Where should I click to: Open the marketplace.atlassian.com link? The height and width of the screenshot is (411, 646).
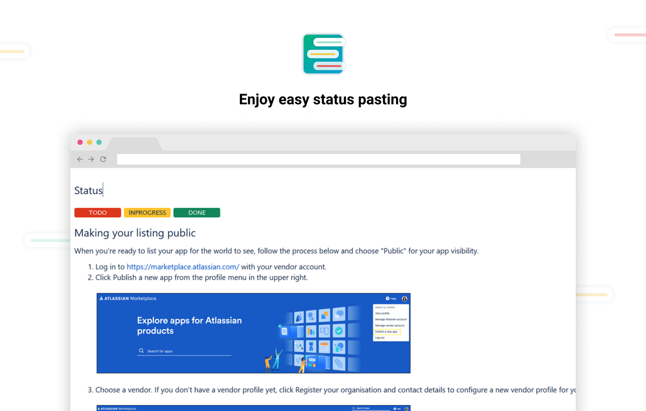(183, 267)
